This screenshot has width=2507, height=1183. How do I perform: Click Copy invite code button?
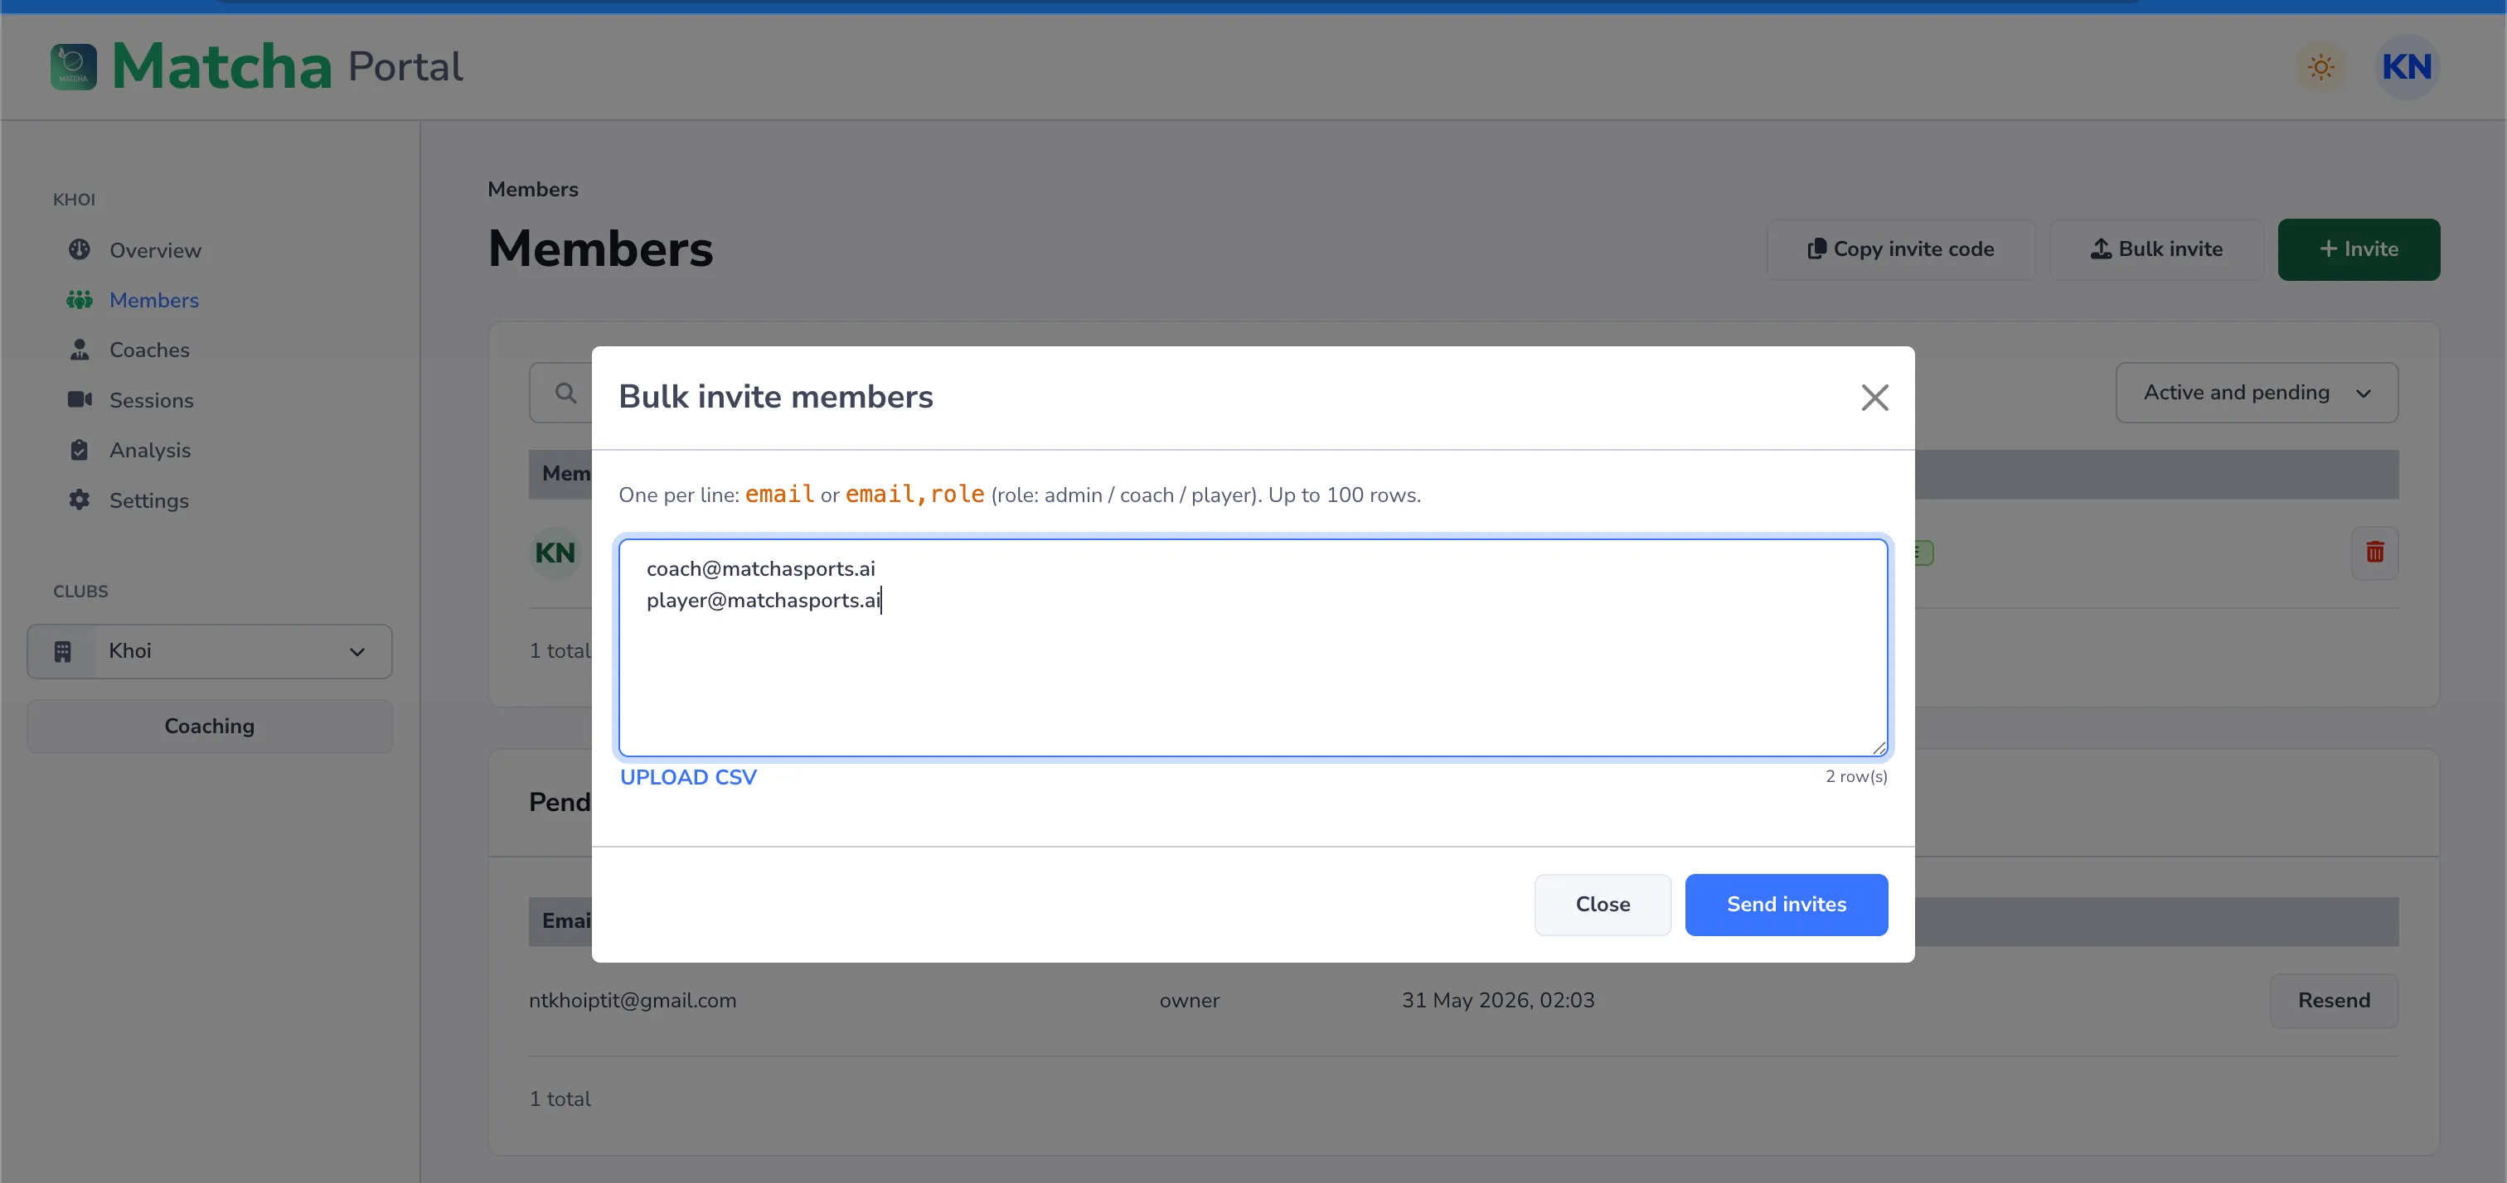(x=1899, y=249)
